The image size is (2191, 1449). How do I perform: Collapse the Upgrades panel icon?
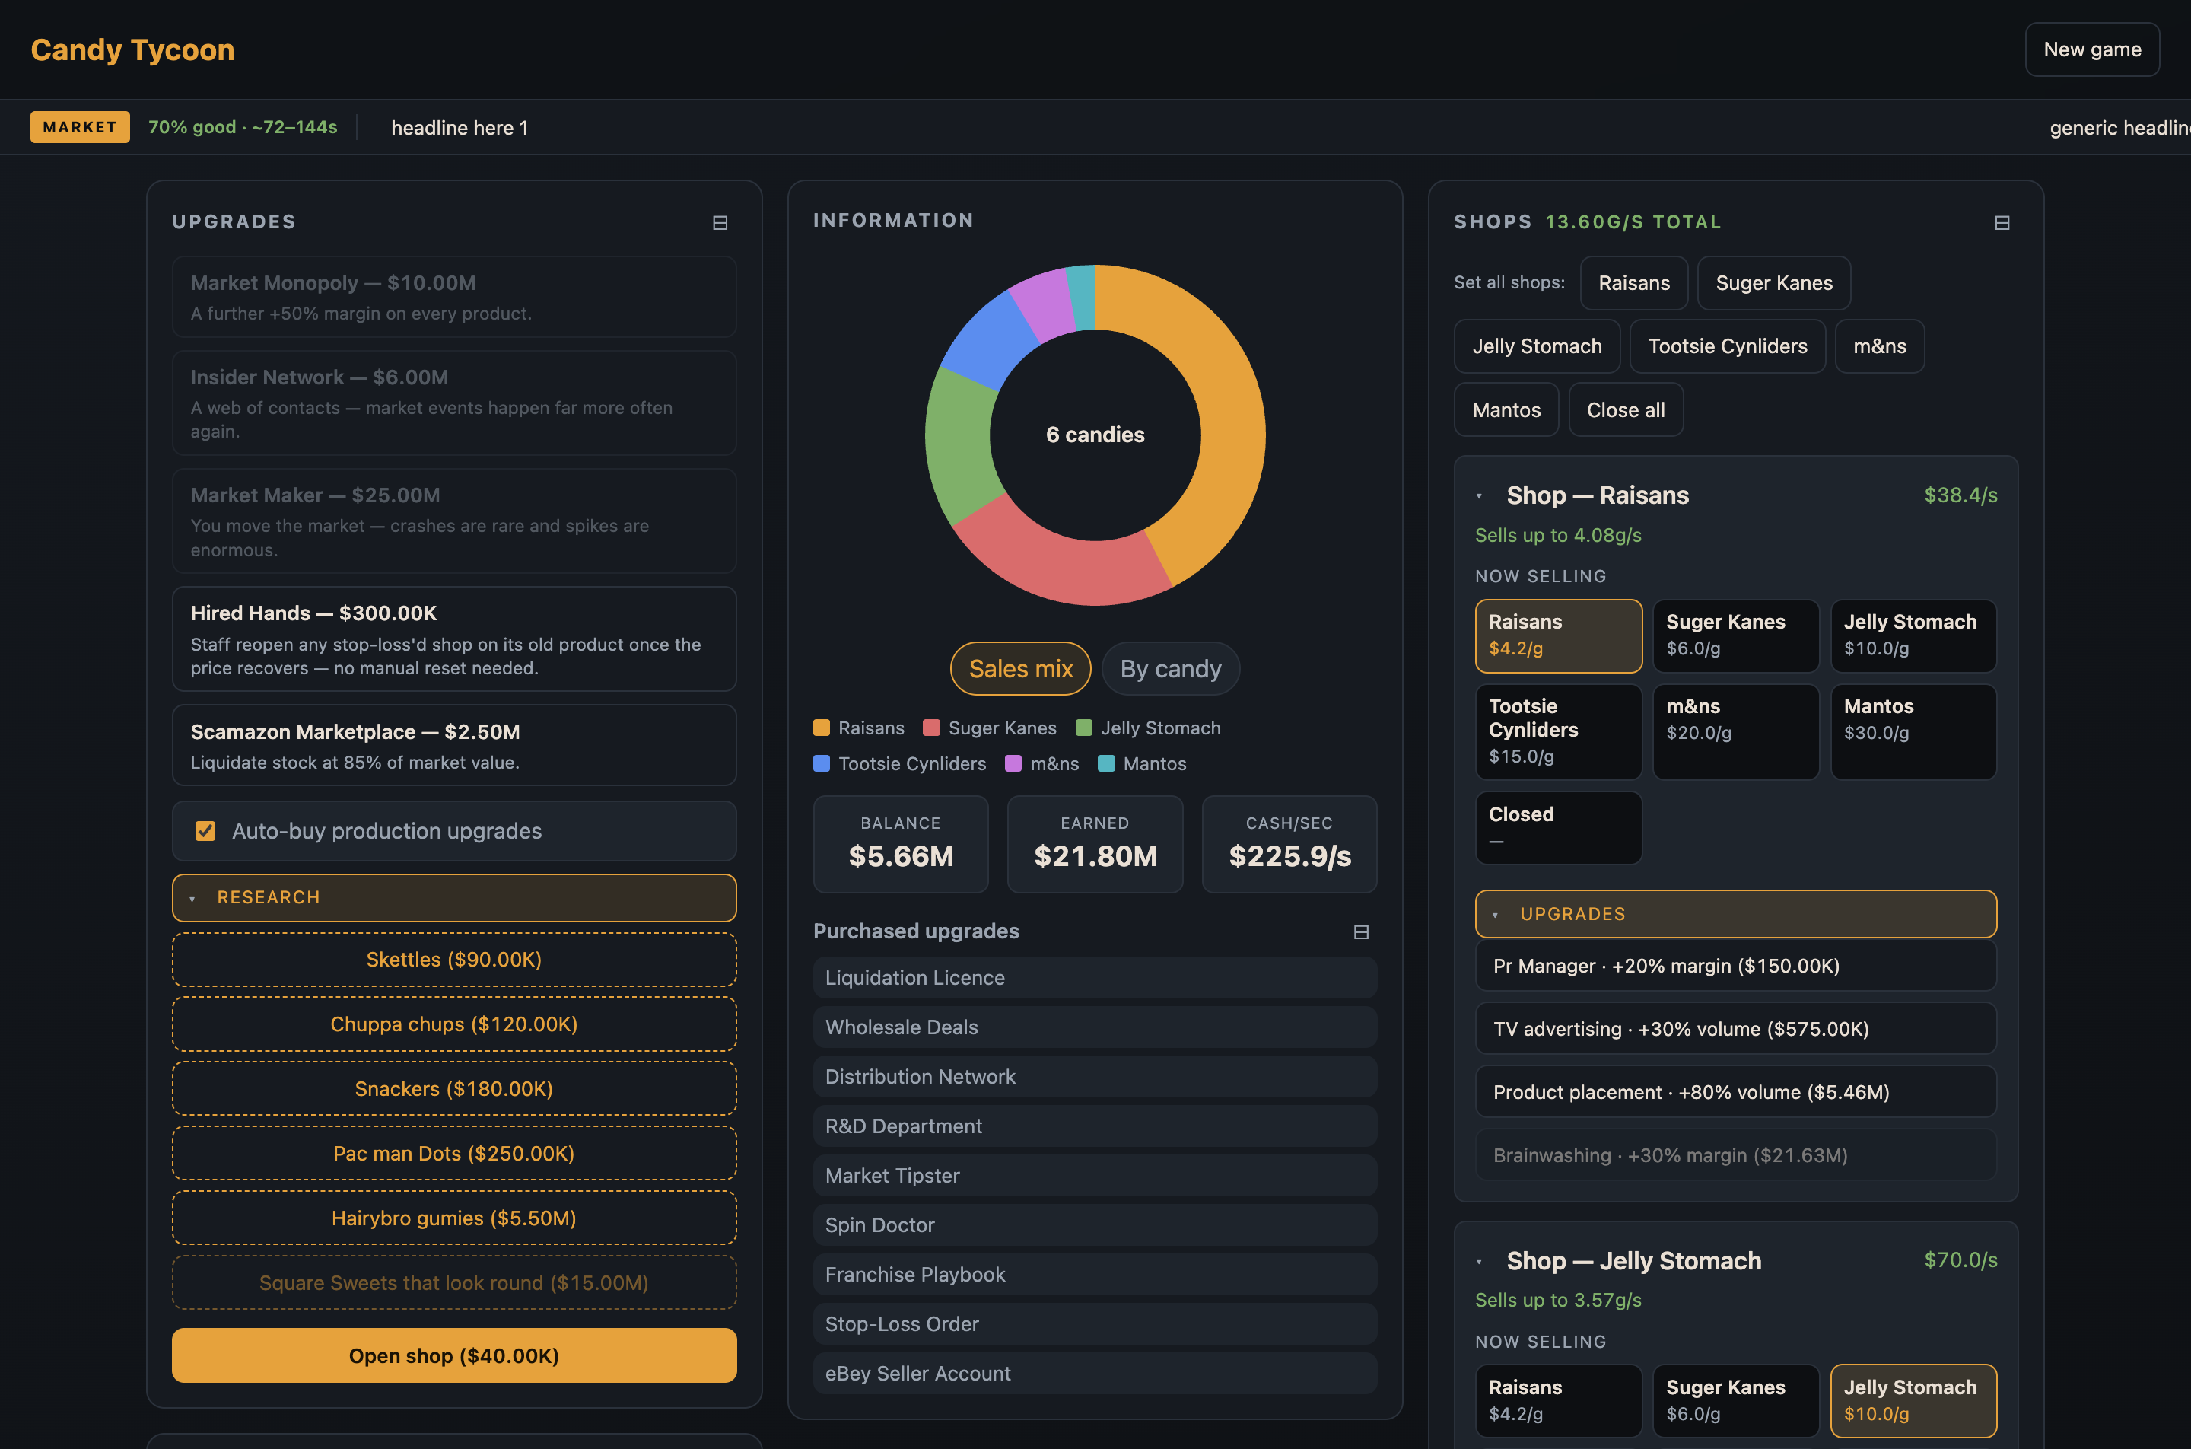720,223
